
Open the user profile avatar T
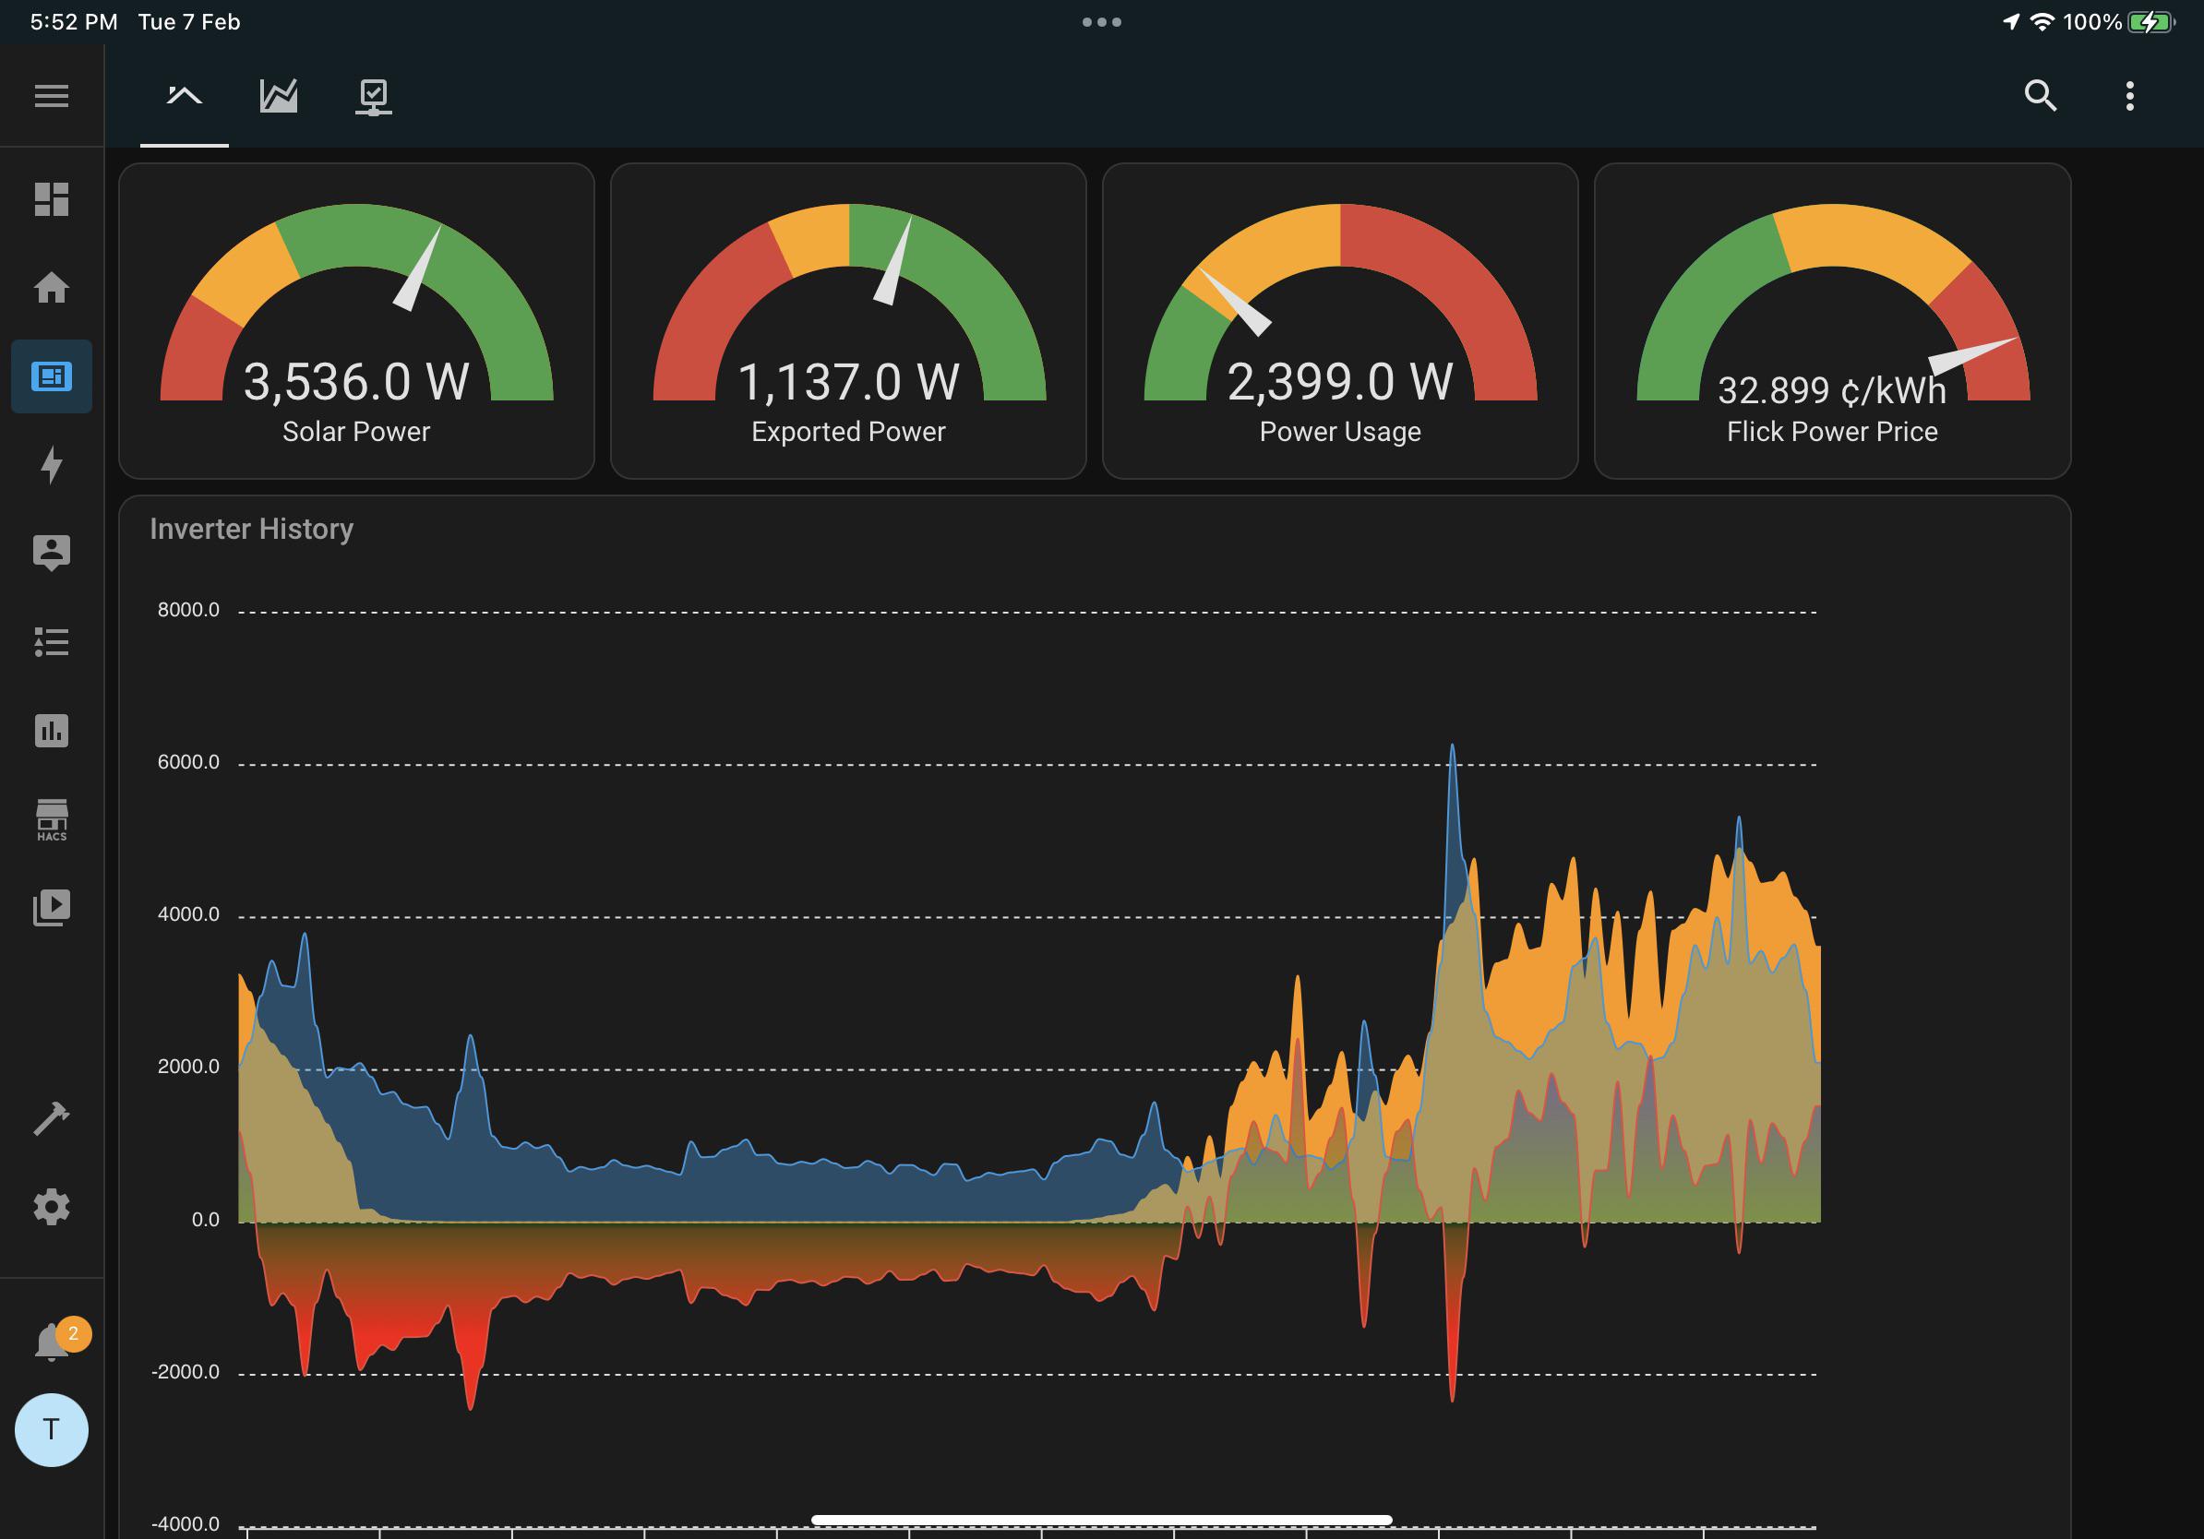pyautogui.click(x=51, y=1430)
